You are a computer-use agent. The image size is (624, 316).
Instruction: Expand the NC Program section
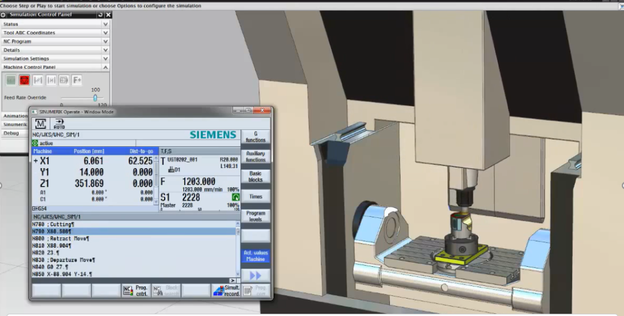(x=55, y=42)
